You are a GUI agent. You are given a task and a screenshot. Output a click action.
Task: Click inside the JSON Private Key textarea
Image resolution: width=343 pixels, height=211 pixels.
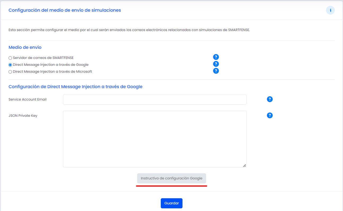[155, 139]
